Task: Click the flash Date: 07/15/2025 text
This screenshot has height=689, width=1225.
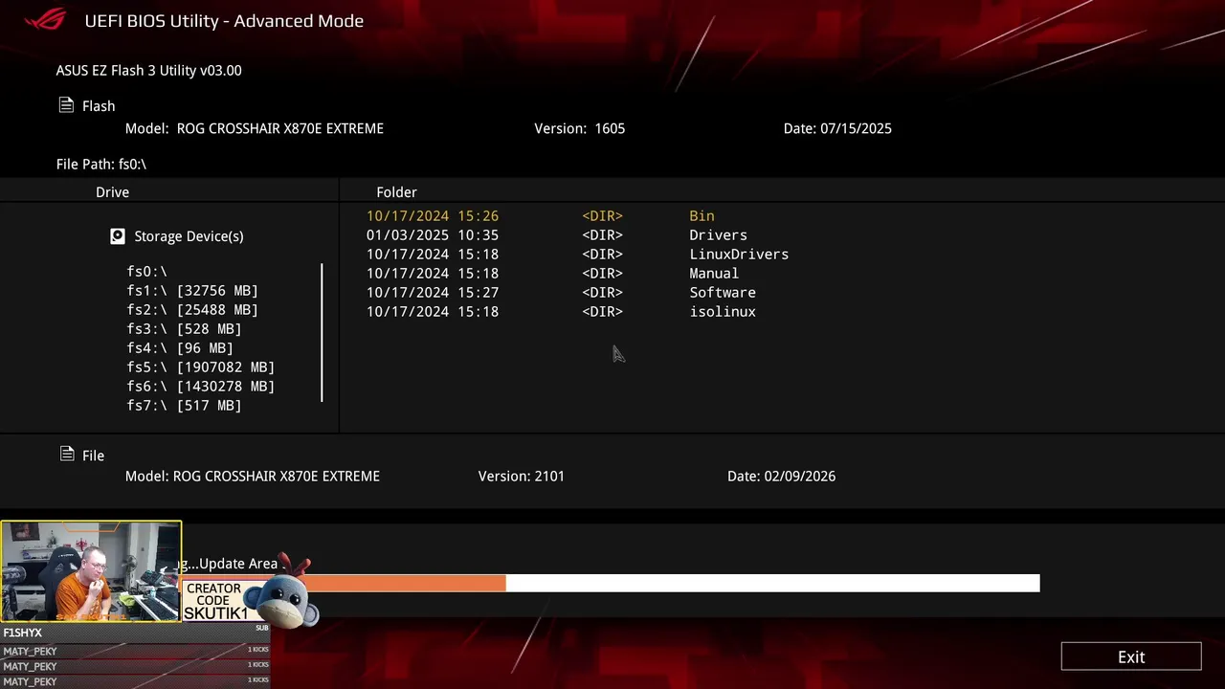Action: 837,128
